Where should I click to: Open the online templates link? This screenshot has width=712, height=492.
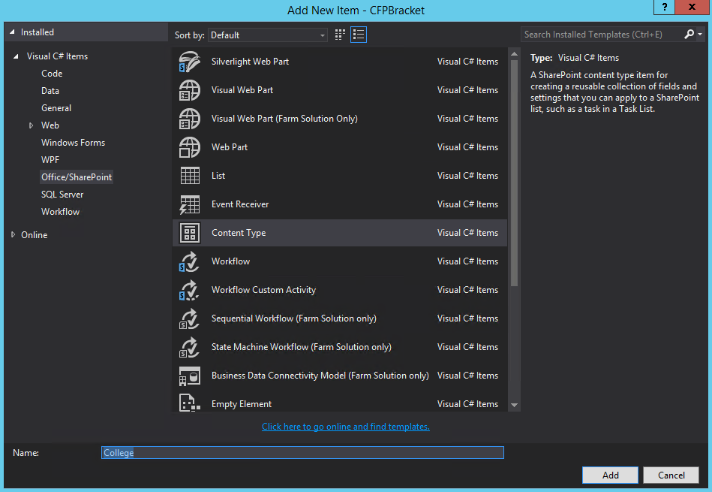click(346, 427)
